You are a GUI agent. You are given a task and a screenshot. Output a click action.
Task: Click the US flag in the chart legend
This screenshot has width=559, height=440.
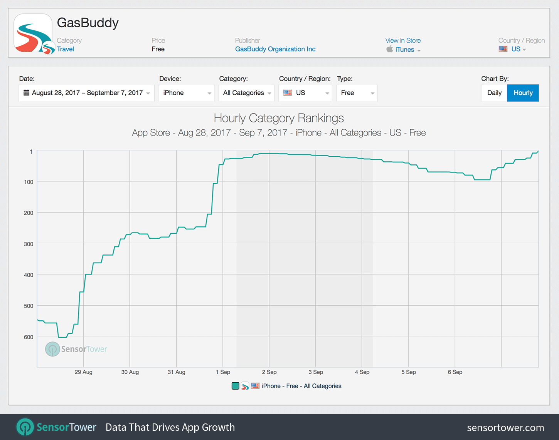[x=255, y=386]
